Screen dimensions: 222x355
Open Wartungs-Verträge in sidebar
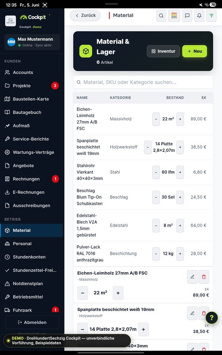pos(31,153)
